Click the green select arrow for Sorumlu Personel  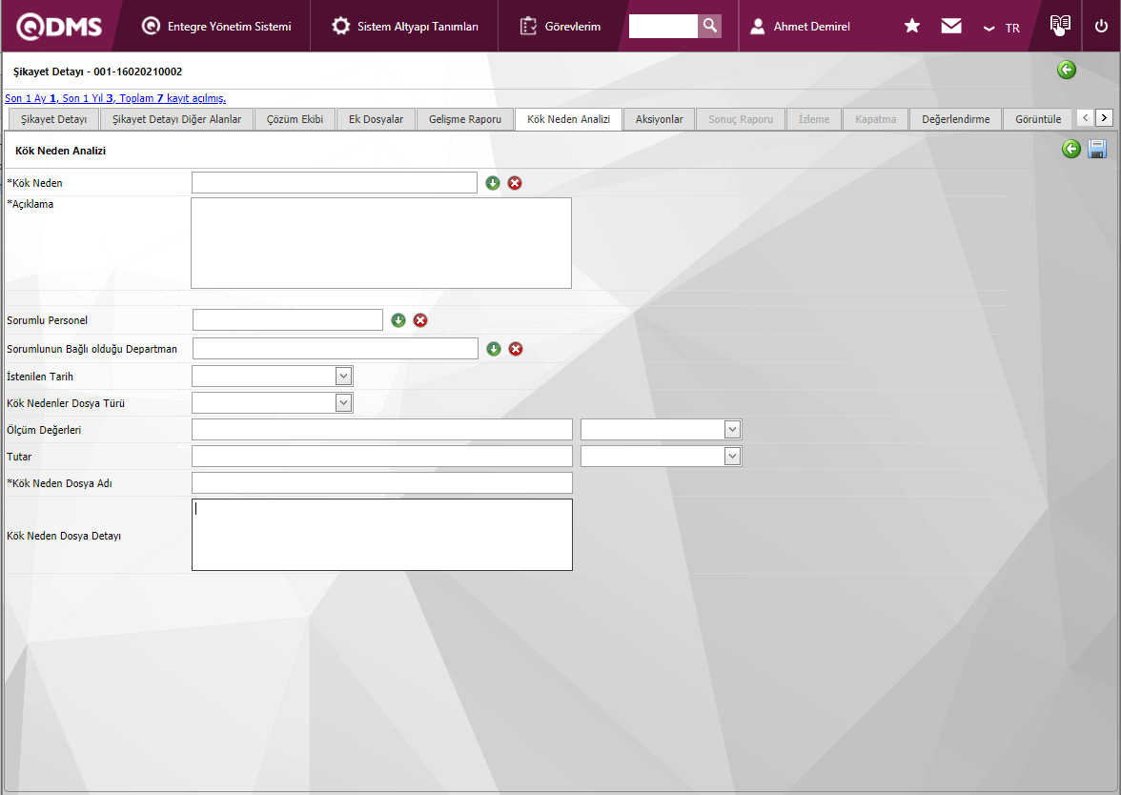398,320
